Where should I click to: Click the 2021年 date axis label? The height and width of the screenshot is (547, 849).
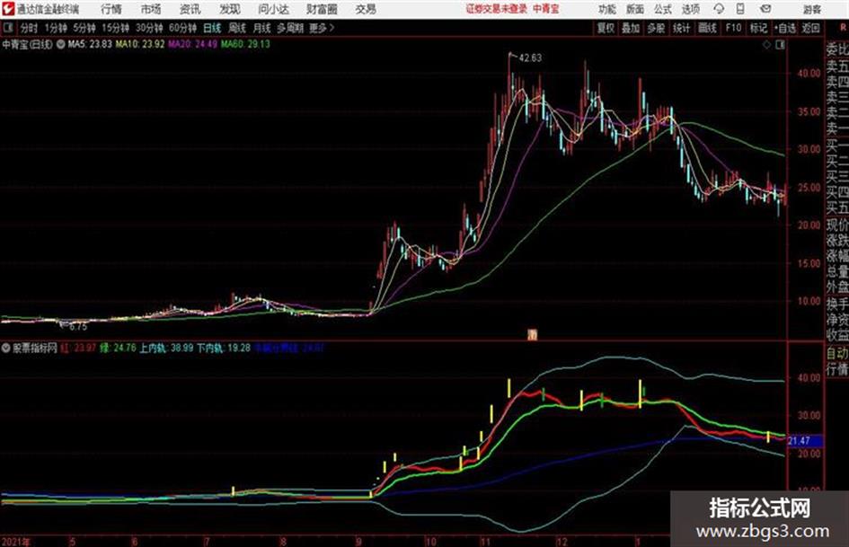tap(16, 542)
